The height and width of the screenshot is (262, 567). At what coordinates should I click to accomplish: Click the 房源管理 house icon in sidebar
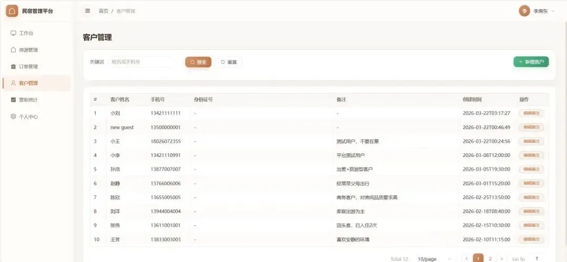pyautogui.click(x=13, y=50)
